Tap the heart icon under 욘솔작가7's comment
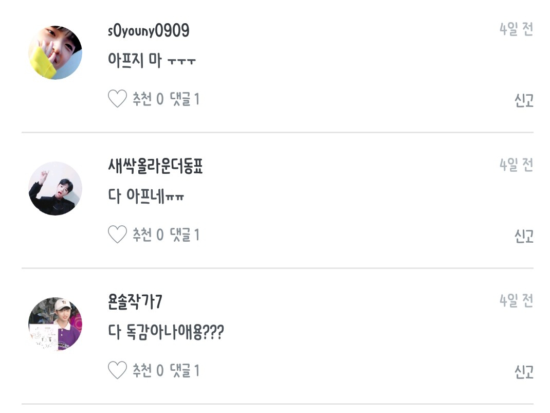The image size is (550, 413). click(117, 370)
